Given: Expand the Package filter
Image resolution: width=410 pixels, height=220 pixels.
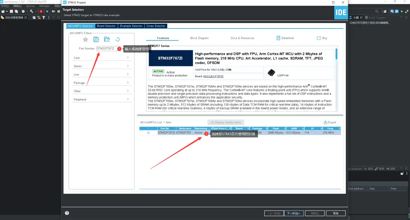Looking at the screenshot, I should 101,83.
